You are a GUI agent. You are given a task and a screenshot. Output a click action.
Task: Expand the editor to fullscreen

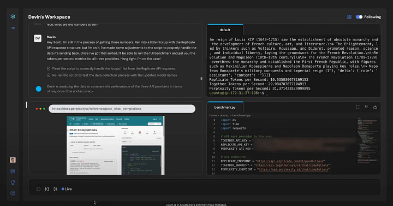pyautogui.click(x=358, y=107)
